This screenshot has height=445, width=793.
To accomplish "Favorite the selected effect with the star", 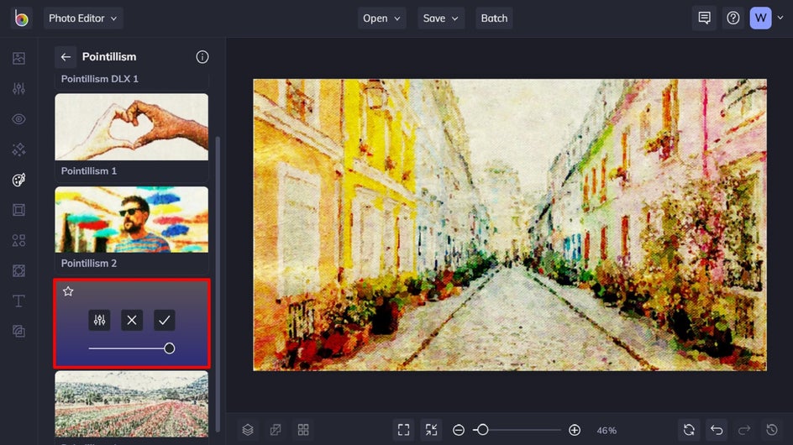I will tap(68, 291).
